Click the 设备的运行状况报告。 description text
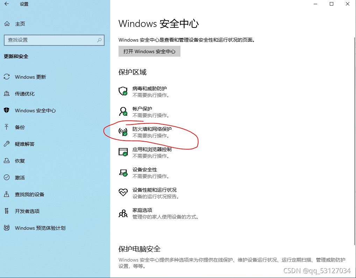This screenshot has width=356, height=278. point(156,197)
